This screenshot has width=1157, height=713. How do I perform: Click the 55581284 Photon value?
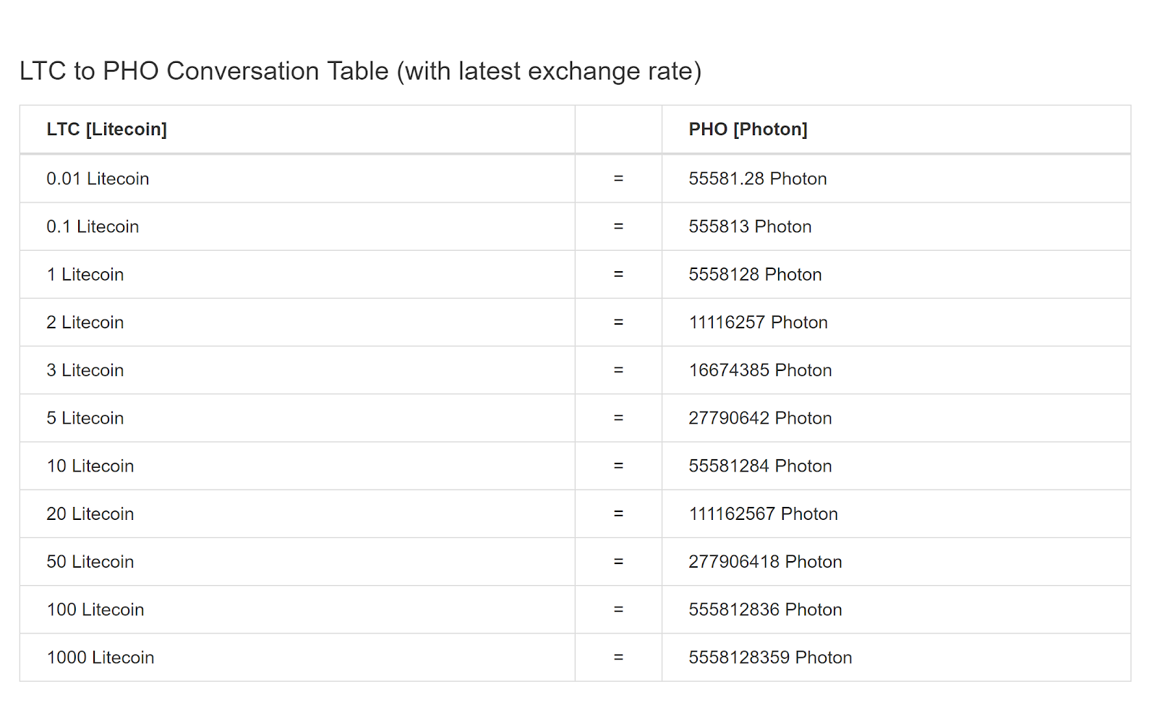[x=760, y=466]
